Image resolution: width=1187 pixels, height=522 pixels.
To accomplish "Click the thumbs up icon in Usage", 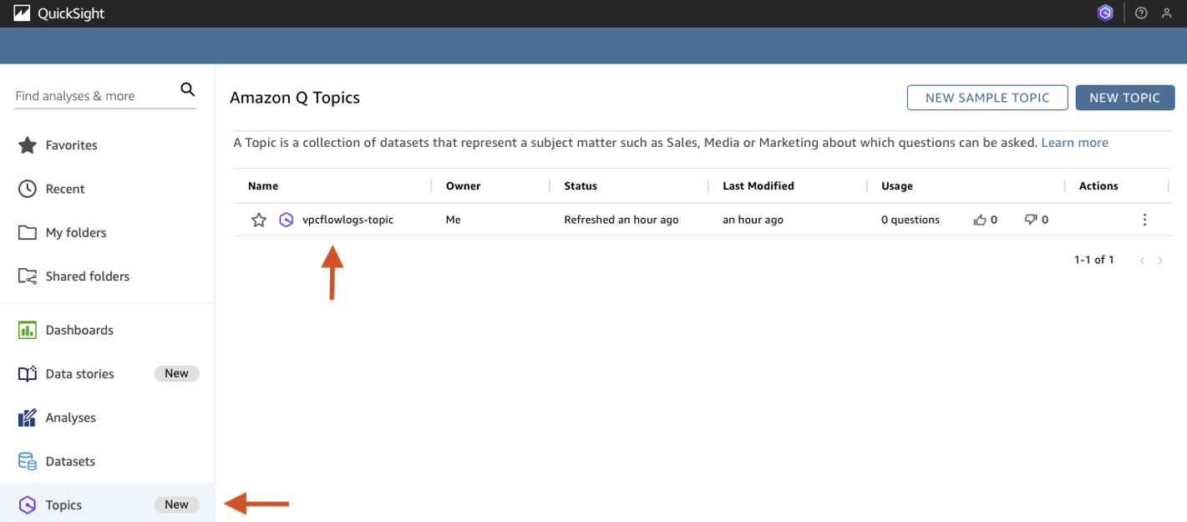I will tap(980, 220).
